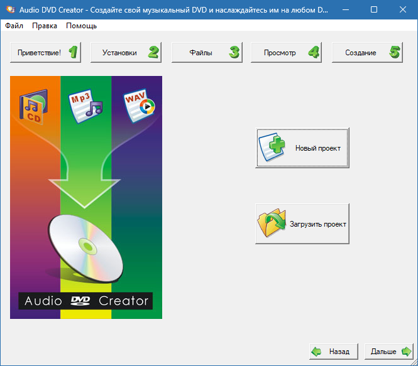Maximize the Audio DVD Creator window
The height and width of the screenshot is (366, 418).
click(374, 10)
